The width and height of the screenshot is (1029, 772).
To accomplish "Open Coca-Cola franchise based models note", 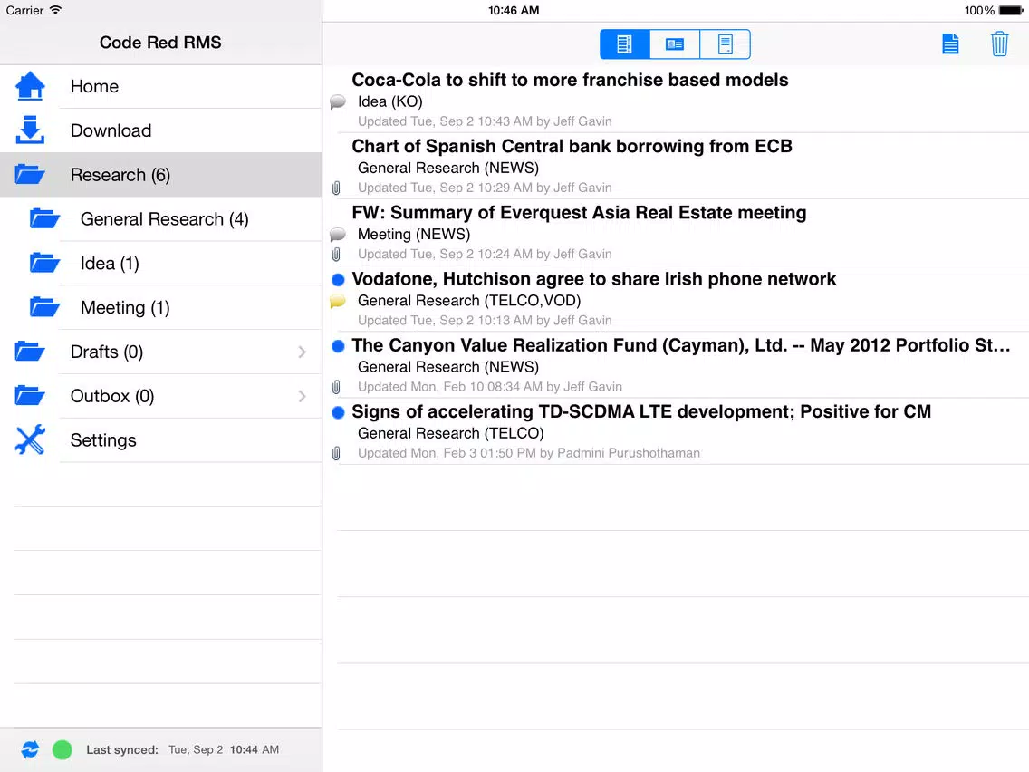I will click(676, 100).
